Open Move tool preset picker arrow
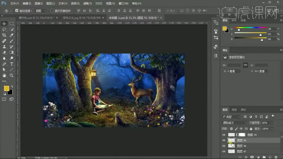283x159 pixels. tap(11, 11)
